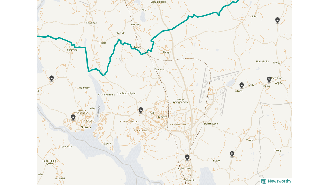Click the Stora Elgboda label

click(x=158, y=2)
